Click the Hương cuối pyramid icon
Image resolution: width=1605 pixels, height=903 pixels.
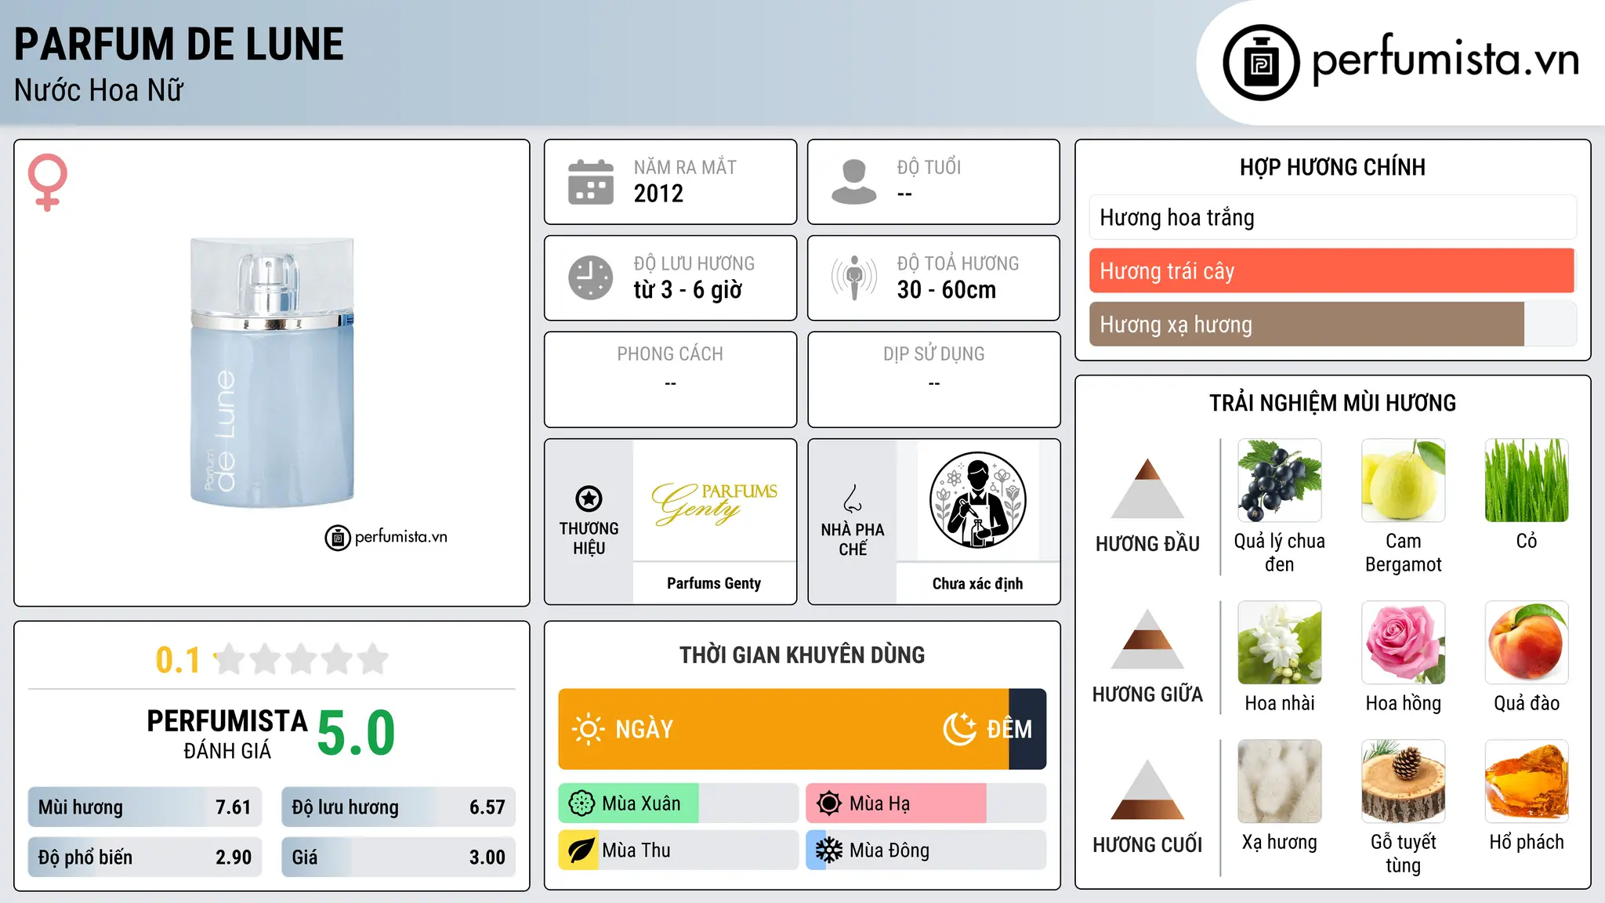point(1147,789)
